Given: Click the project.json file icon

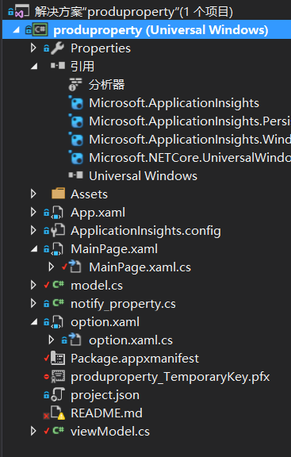Looking at the screenshot, I should click(x=58, y=395).
